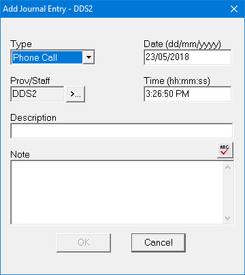Run the ABC spell check on the note
Viewport: 245px width, 275px height.
click(x=225, y=150)
